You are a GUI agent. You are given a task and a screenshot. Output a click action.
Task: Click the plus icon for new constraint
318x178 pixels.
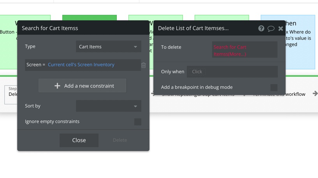[57, 86]
